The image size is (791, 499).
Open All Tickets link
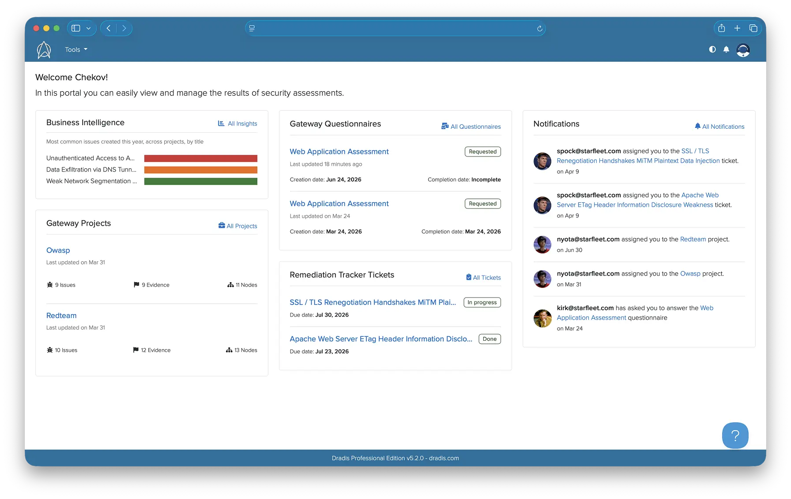[483, 277]
